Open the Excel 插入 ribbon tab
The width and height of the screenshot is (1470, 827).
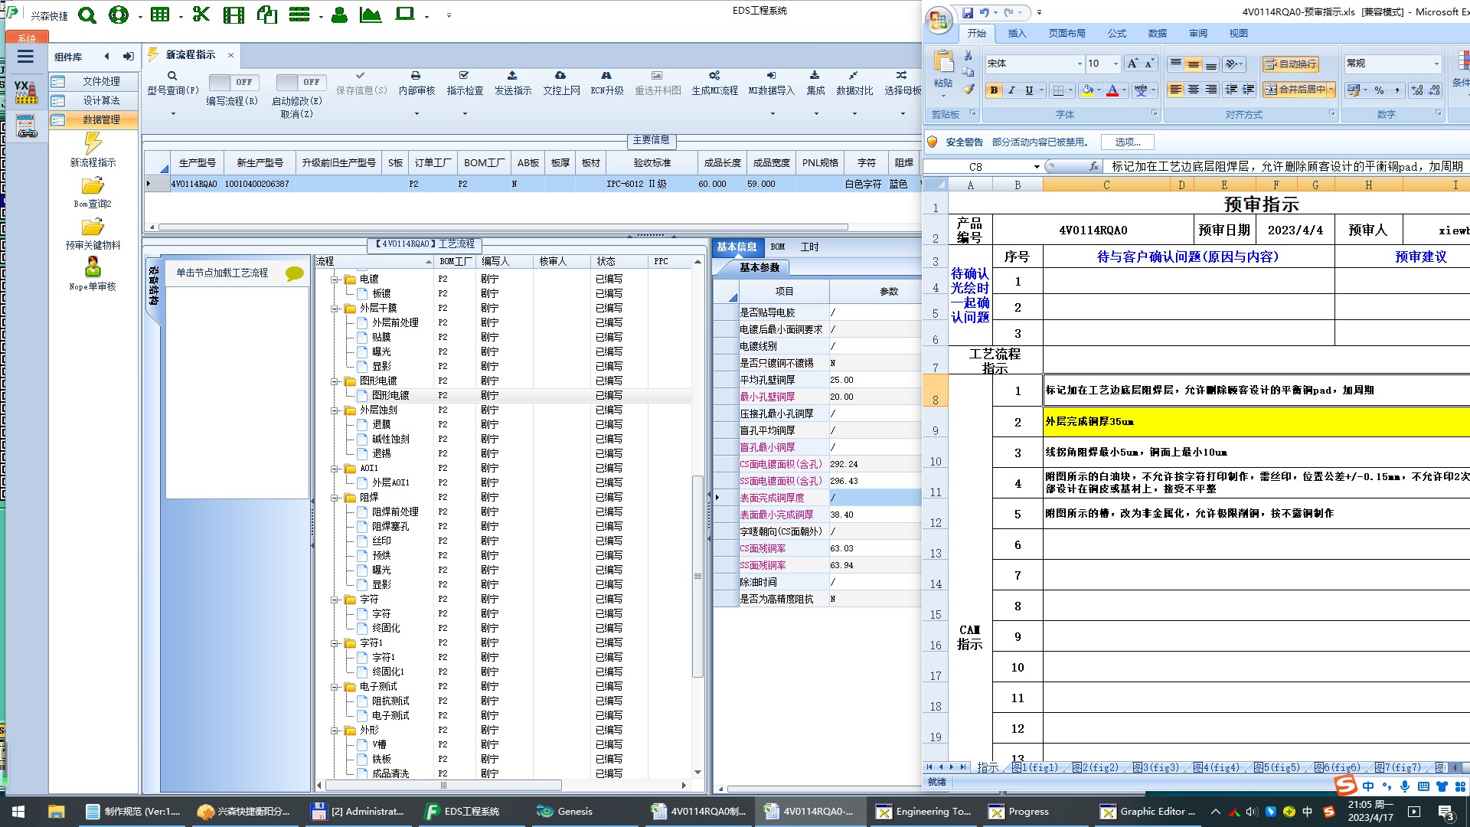(1017, 34)
